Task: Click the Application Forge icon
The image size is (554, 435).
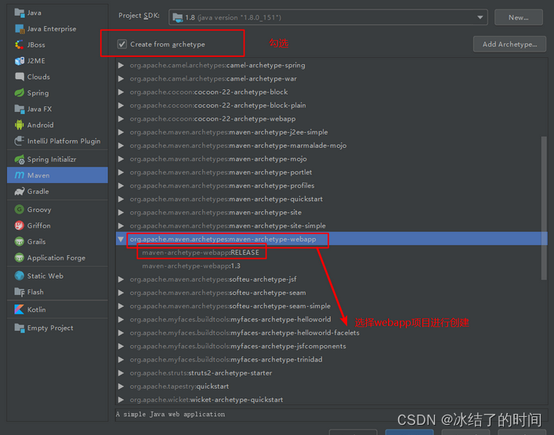Action: coord(20,257)
